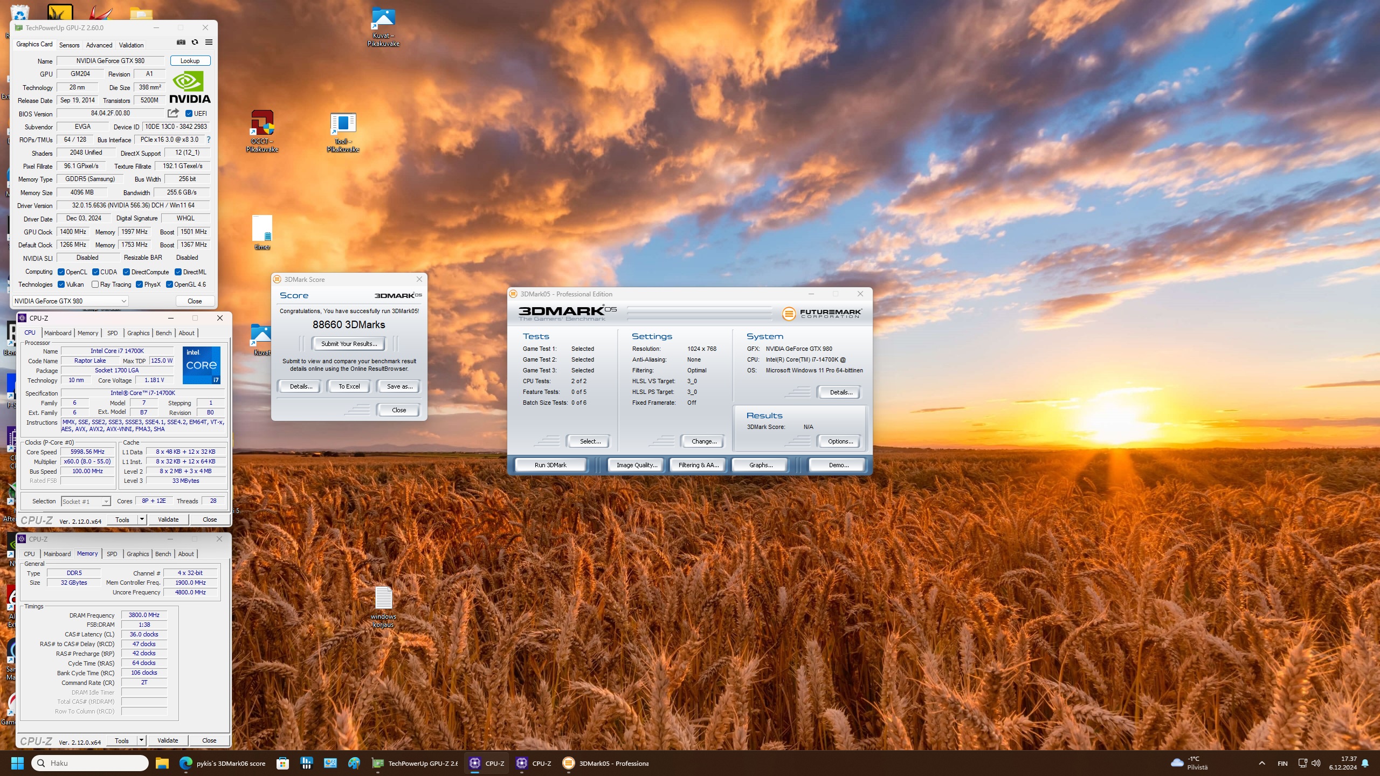Click the Intel Core i7 logo in CPU-Z
This screenshot has width=1380, height=776.
coord(201,365)
